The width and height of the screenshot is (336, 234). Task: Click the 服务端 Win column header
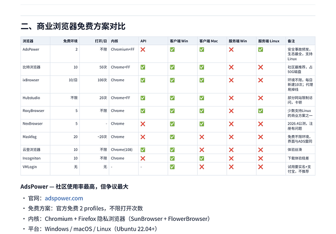click(242, 41)
